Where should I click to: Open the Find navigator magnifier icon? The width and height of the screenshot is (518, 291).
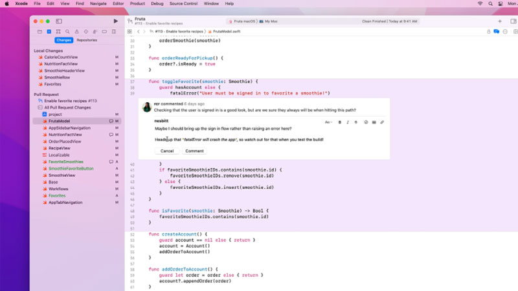point(67,32)
